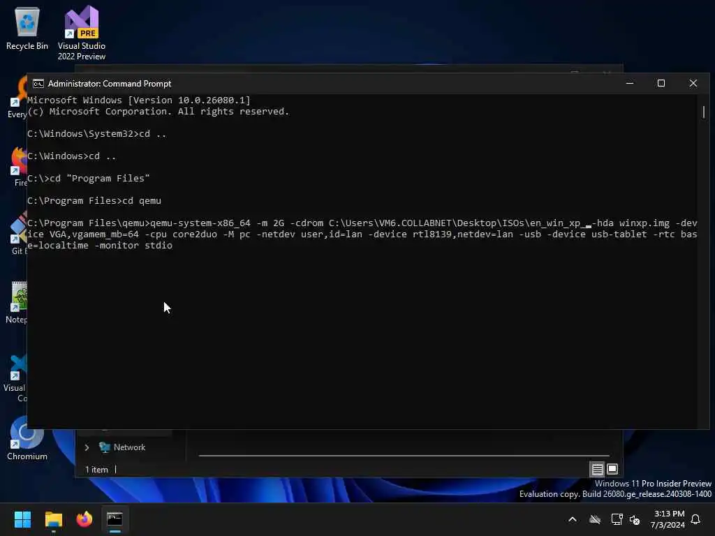Click '1 item' in Explorer status bar
The image size is (715, 536).
[96, 470]
